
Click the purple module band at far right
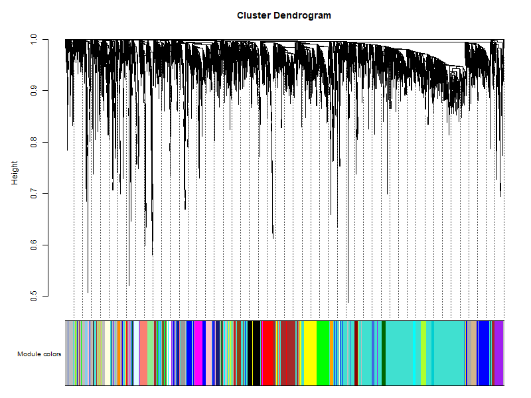[499, 353]
